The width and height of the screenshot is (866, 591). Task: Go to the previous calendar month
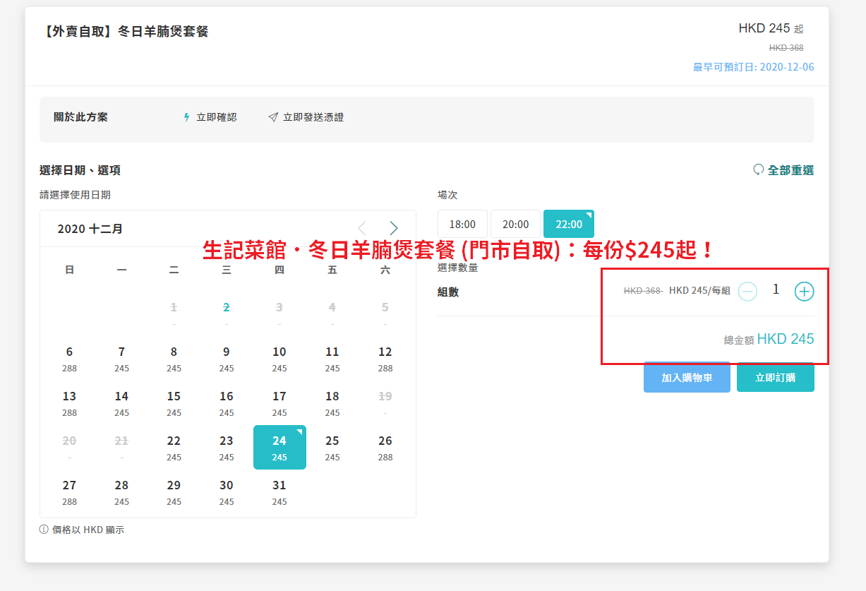362,228
